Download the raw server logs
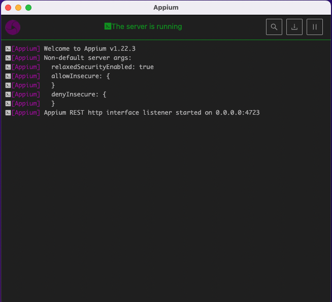Screen dimensions: 332x302 pyautogui.click(x=294, y=27)
